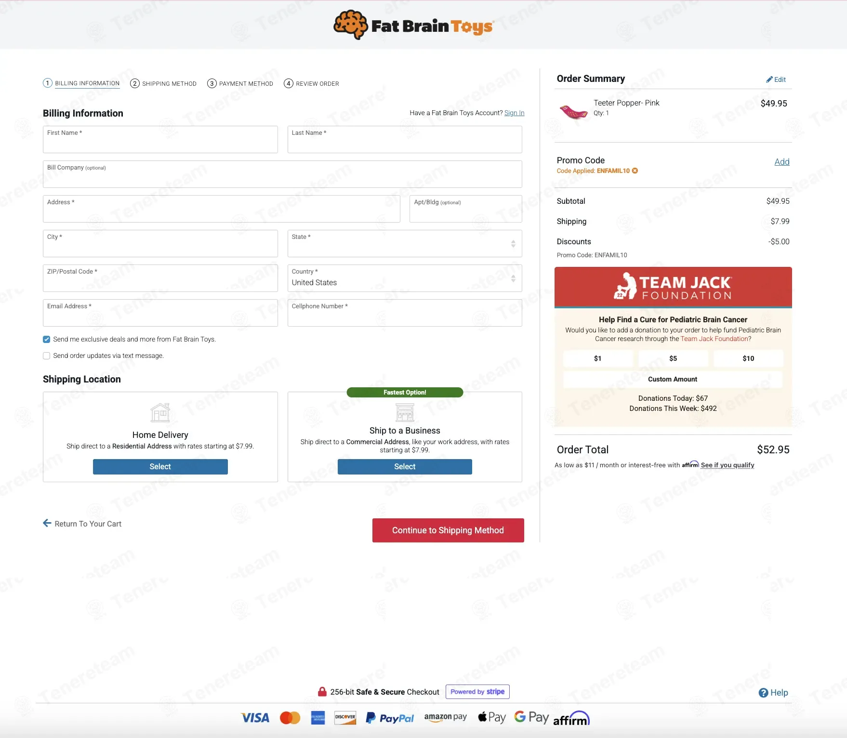The width and height of the screenshot is (847, 738).
Task: Go to the Payment Method step tab
Action: [x=240, y=83]
